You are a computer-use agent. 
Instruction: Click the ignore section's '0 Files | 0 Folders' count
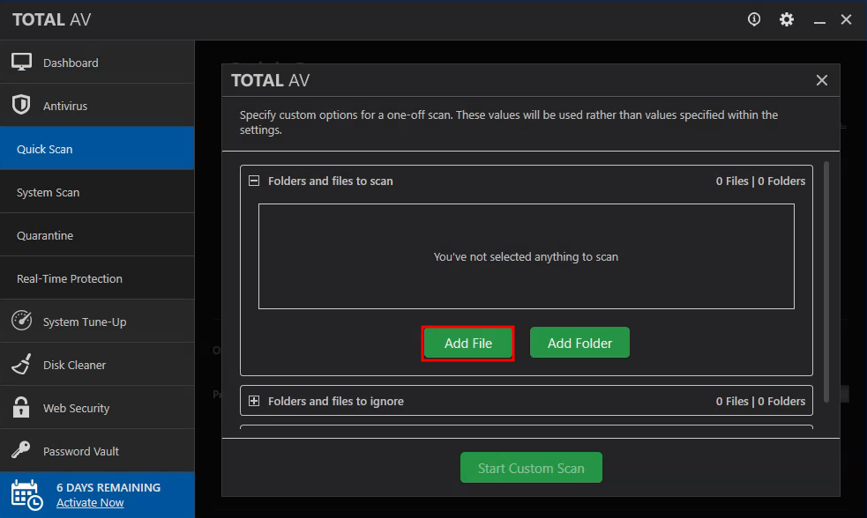click(760, 401)
